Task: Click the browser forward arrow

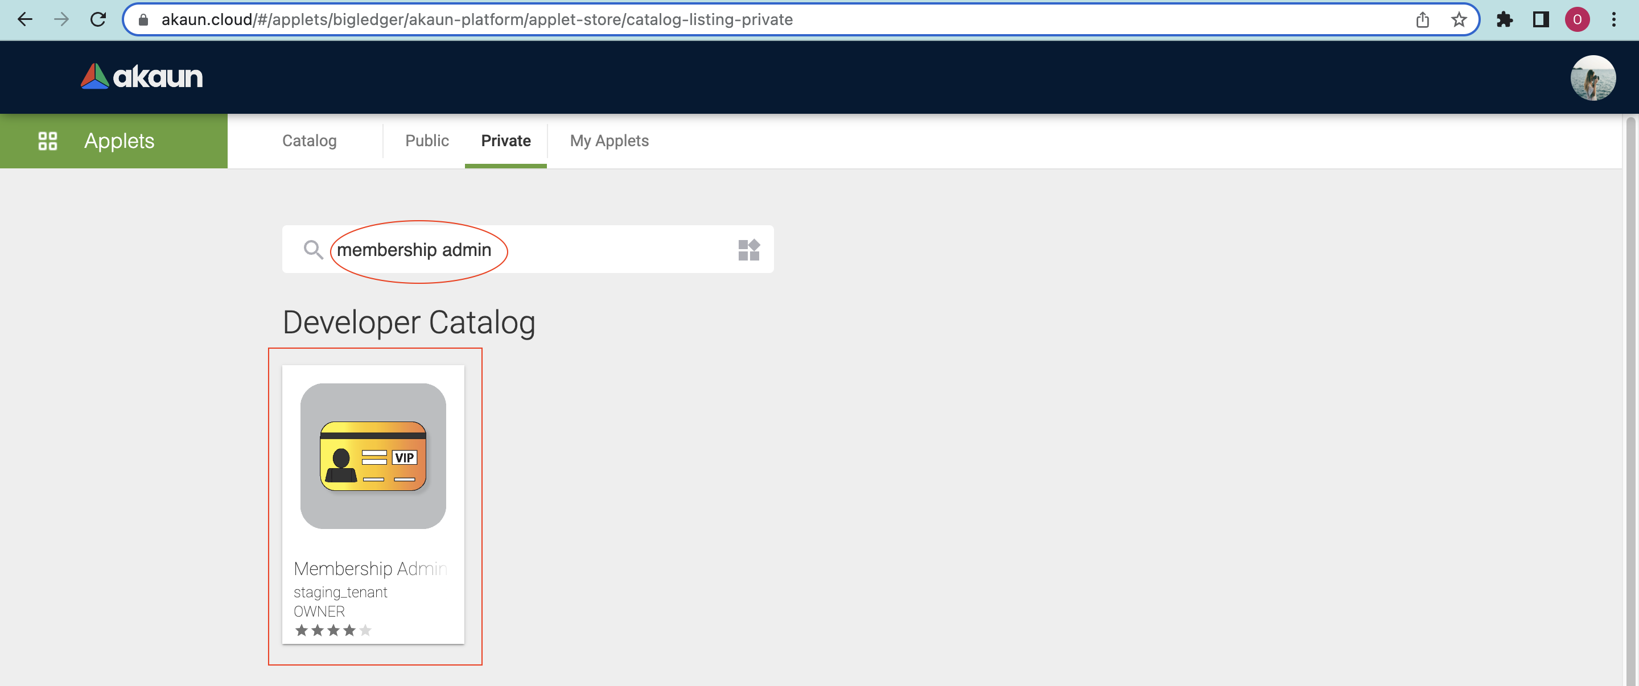Action: tap(61, 19)
